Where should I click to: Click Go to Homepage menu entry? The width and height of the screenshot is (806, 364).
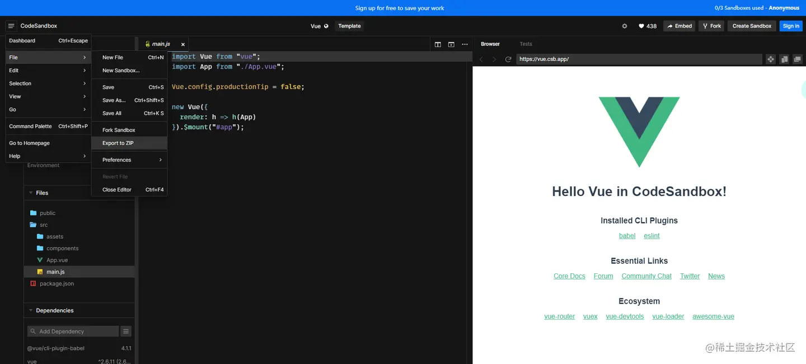click(49, 143)
